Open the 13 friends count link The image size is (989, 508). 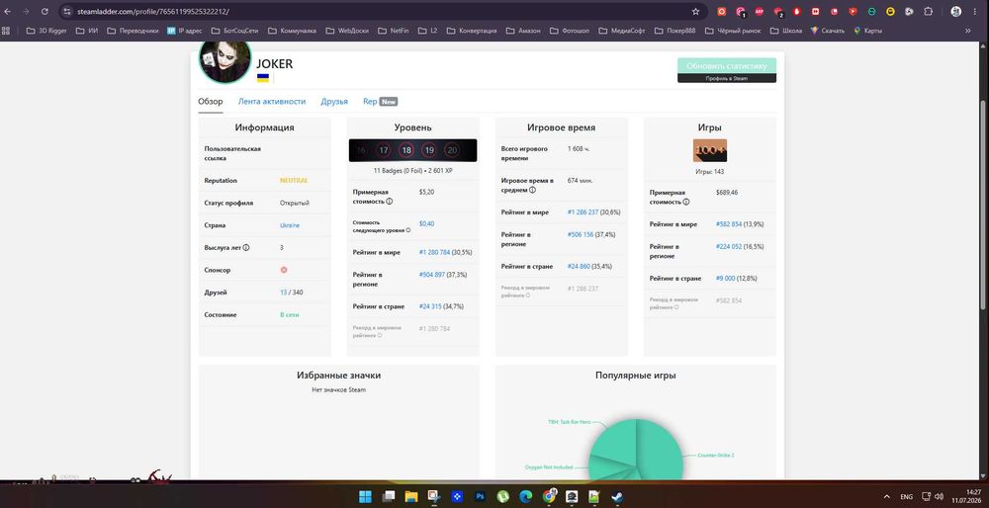tap(283, 293)
